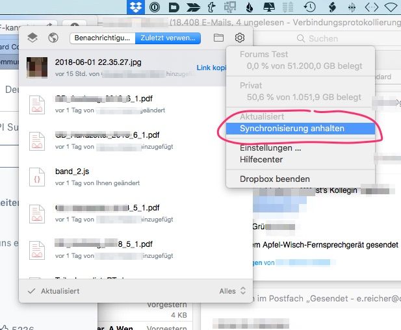
Task: Click the stacked layers icon in Dropbox popup
Action: [x=32, y=38]
